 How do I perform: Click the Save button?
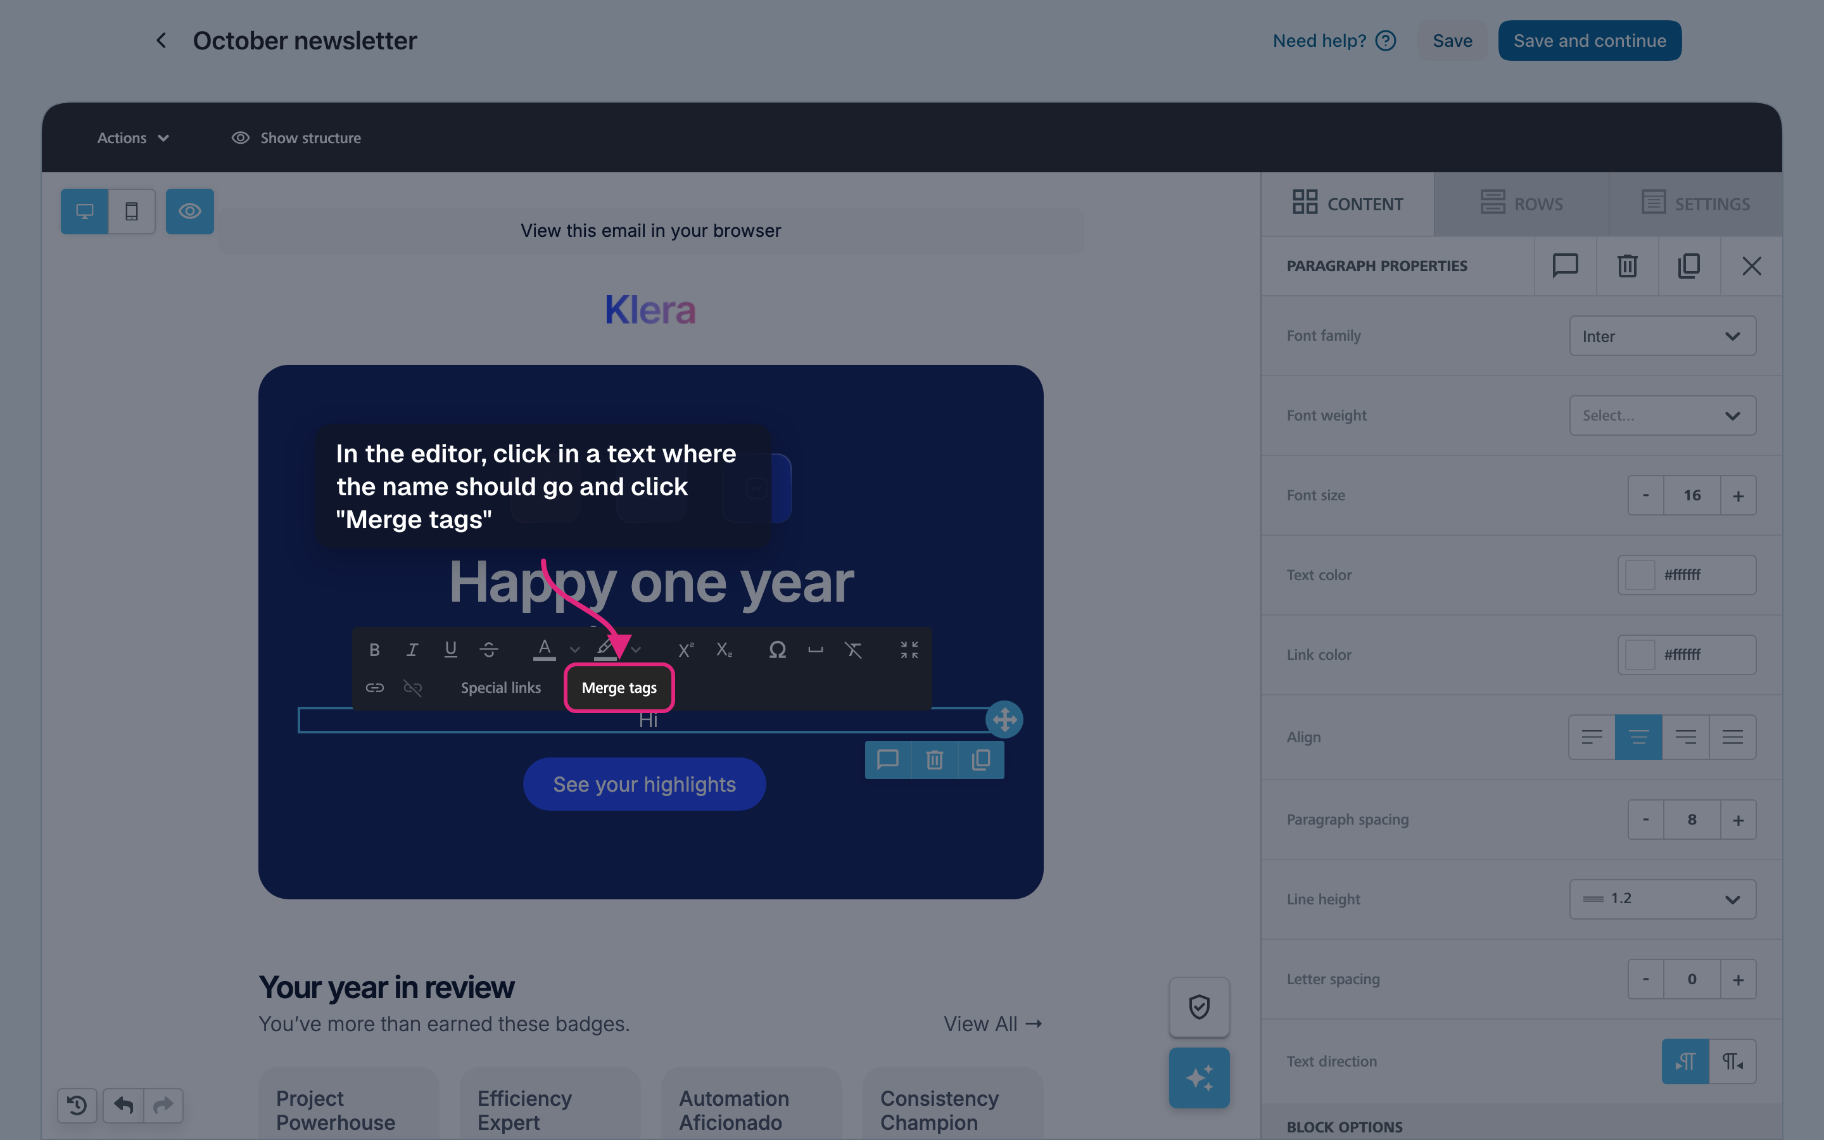click(x=1452, y=41)
